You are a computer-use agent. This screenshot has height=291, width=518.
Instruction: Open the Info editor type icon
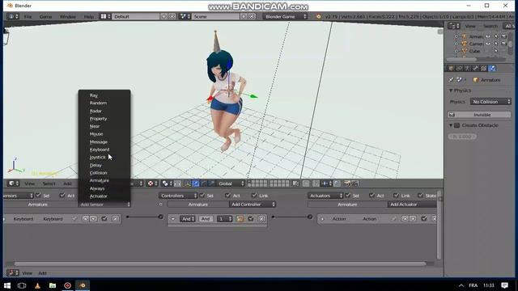click(13, 16)
